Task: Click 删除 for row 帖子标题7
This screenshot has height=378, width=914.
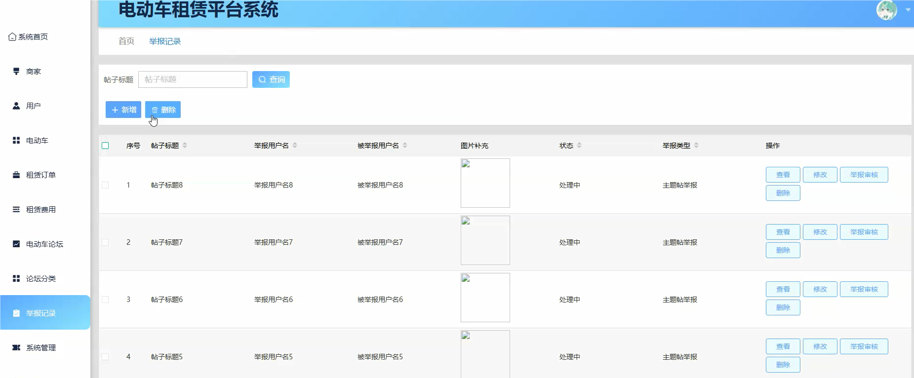Action: [x=783, y=250]
